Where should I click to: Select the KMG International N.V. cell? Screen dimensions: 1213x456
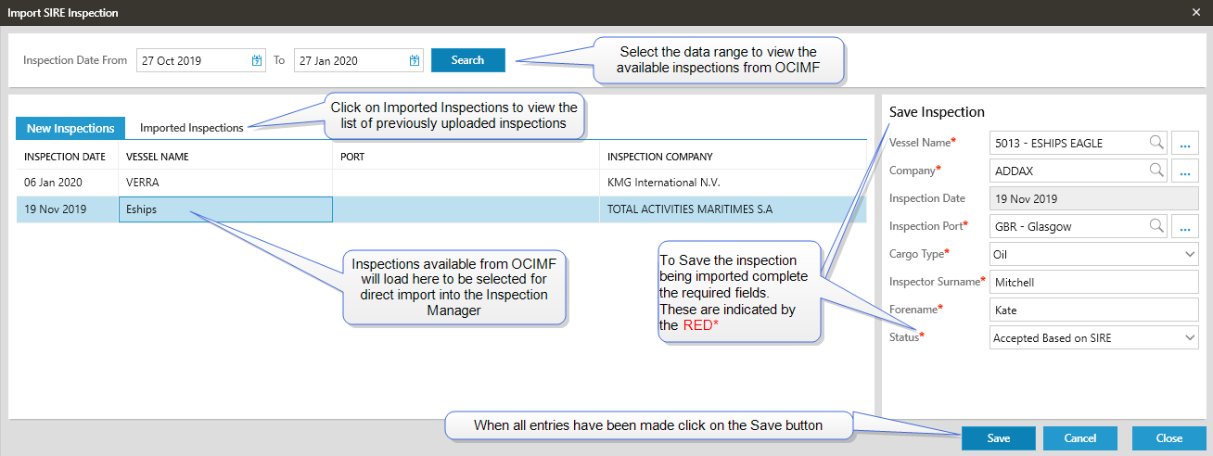(733, 183)
